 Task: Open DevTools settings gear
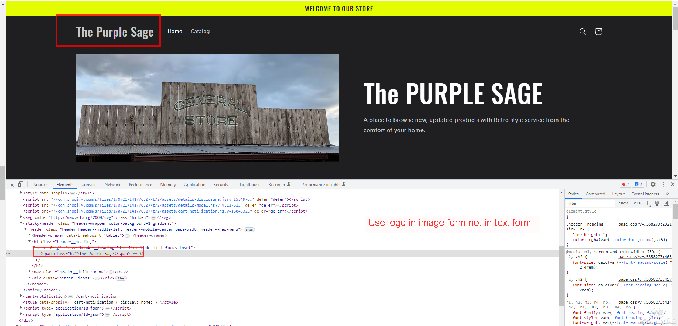pos(653,184)
